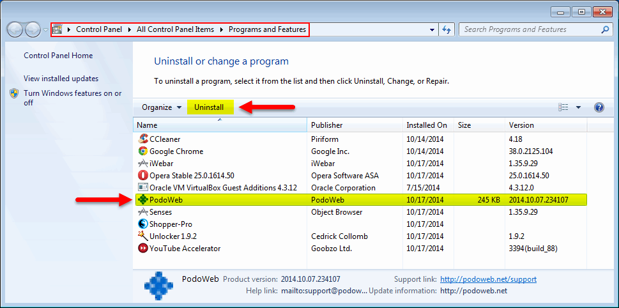Click the search magnifier icon
The height and width of the screenshot is (308, 619).
point(605,29)
